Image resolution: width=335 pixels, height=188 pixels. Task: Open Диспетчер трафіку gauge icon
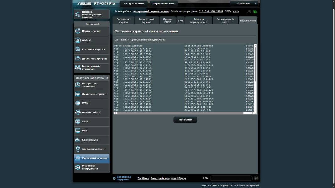pyautogui.click(x=78, y=59)
